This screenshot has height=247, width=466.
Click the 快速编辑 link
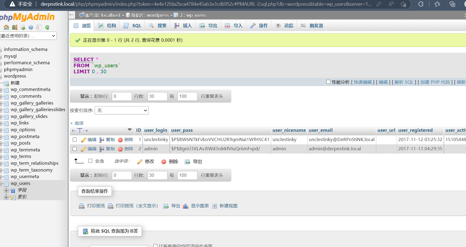coord(363,82)
